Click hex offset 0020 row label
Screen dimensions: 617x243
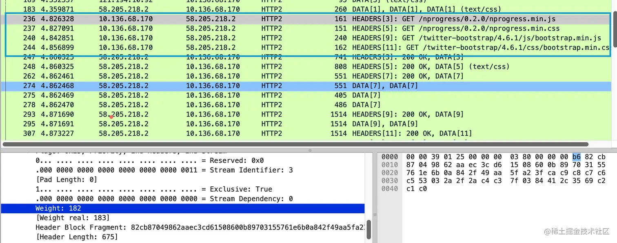click(x=389, y=173)
